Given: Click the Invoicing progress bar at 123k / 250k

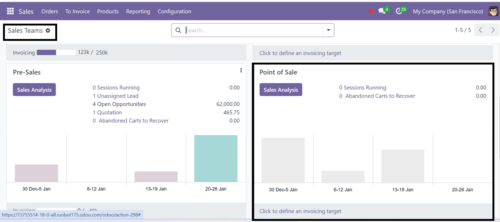Looking at the screenshot, I should [56, 52].
